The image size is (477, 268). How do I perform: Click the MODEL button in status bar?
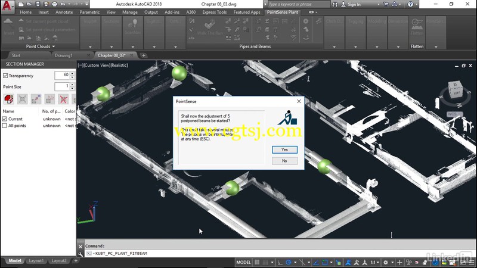tap(244, 262)
